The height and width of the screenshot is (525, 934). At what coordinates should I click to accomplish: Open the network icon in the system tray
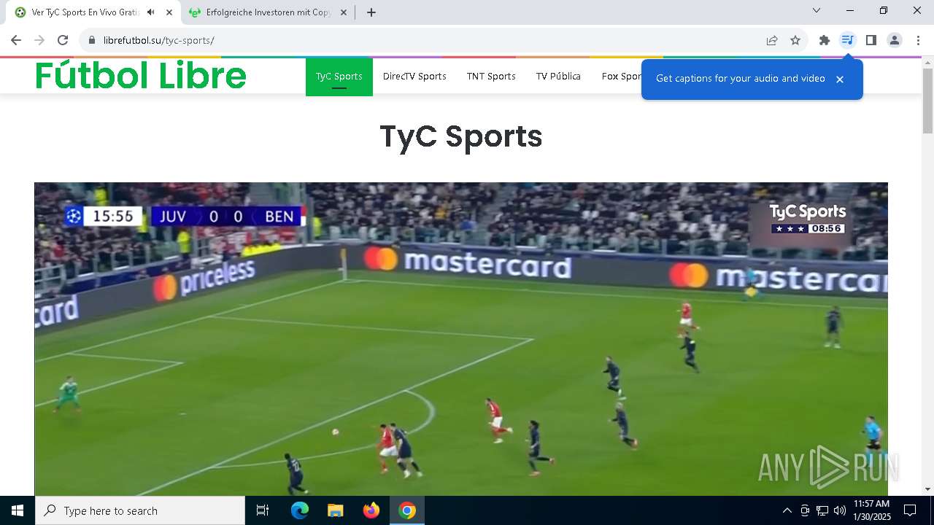(x=822, y=510)
